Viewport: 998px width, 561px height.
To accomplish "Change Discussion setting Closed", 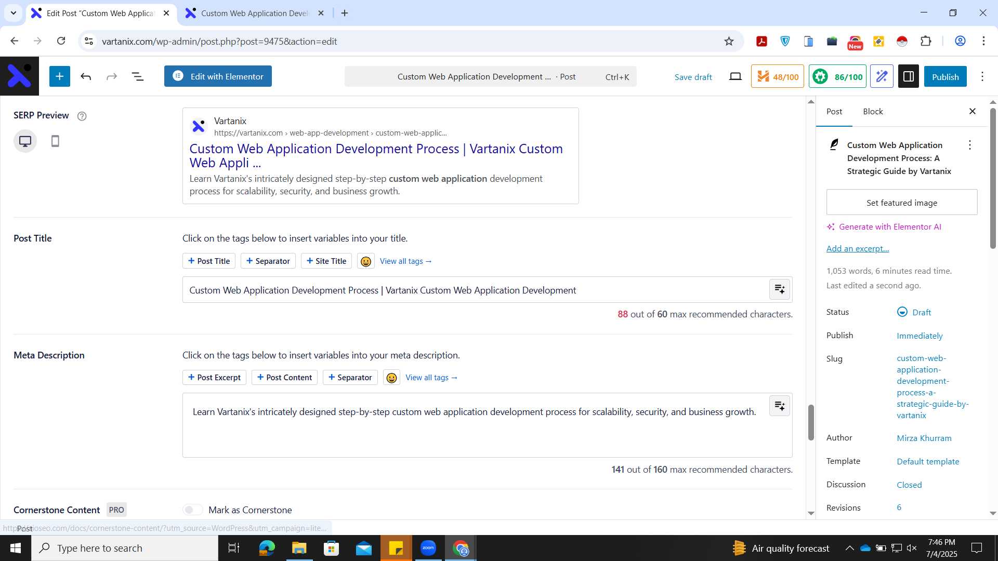I will pyautogui.click(x=909, y=485).
